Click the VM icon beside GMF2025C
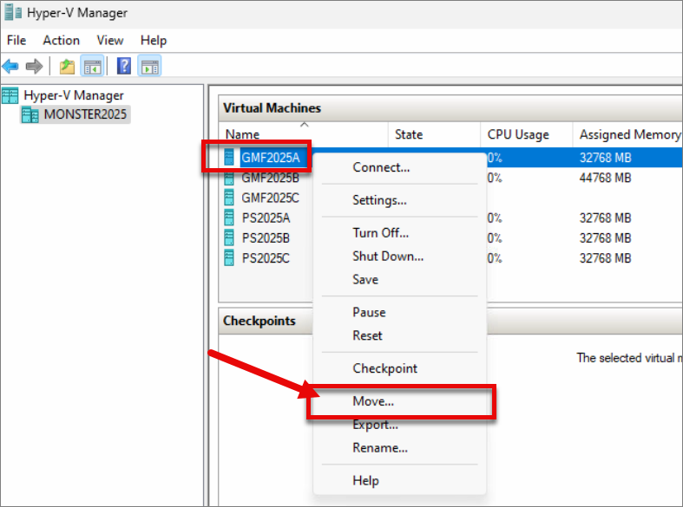 tap(229, 198)
